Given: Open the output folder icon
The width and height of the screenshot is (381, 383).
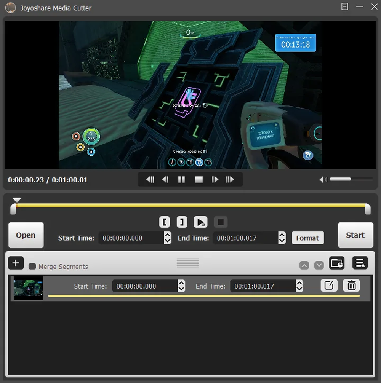Looking at the screenshot, I should pyautogui.click(x=337, y=263).
